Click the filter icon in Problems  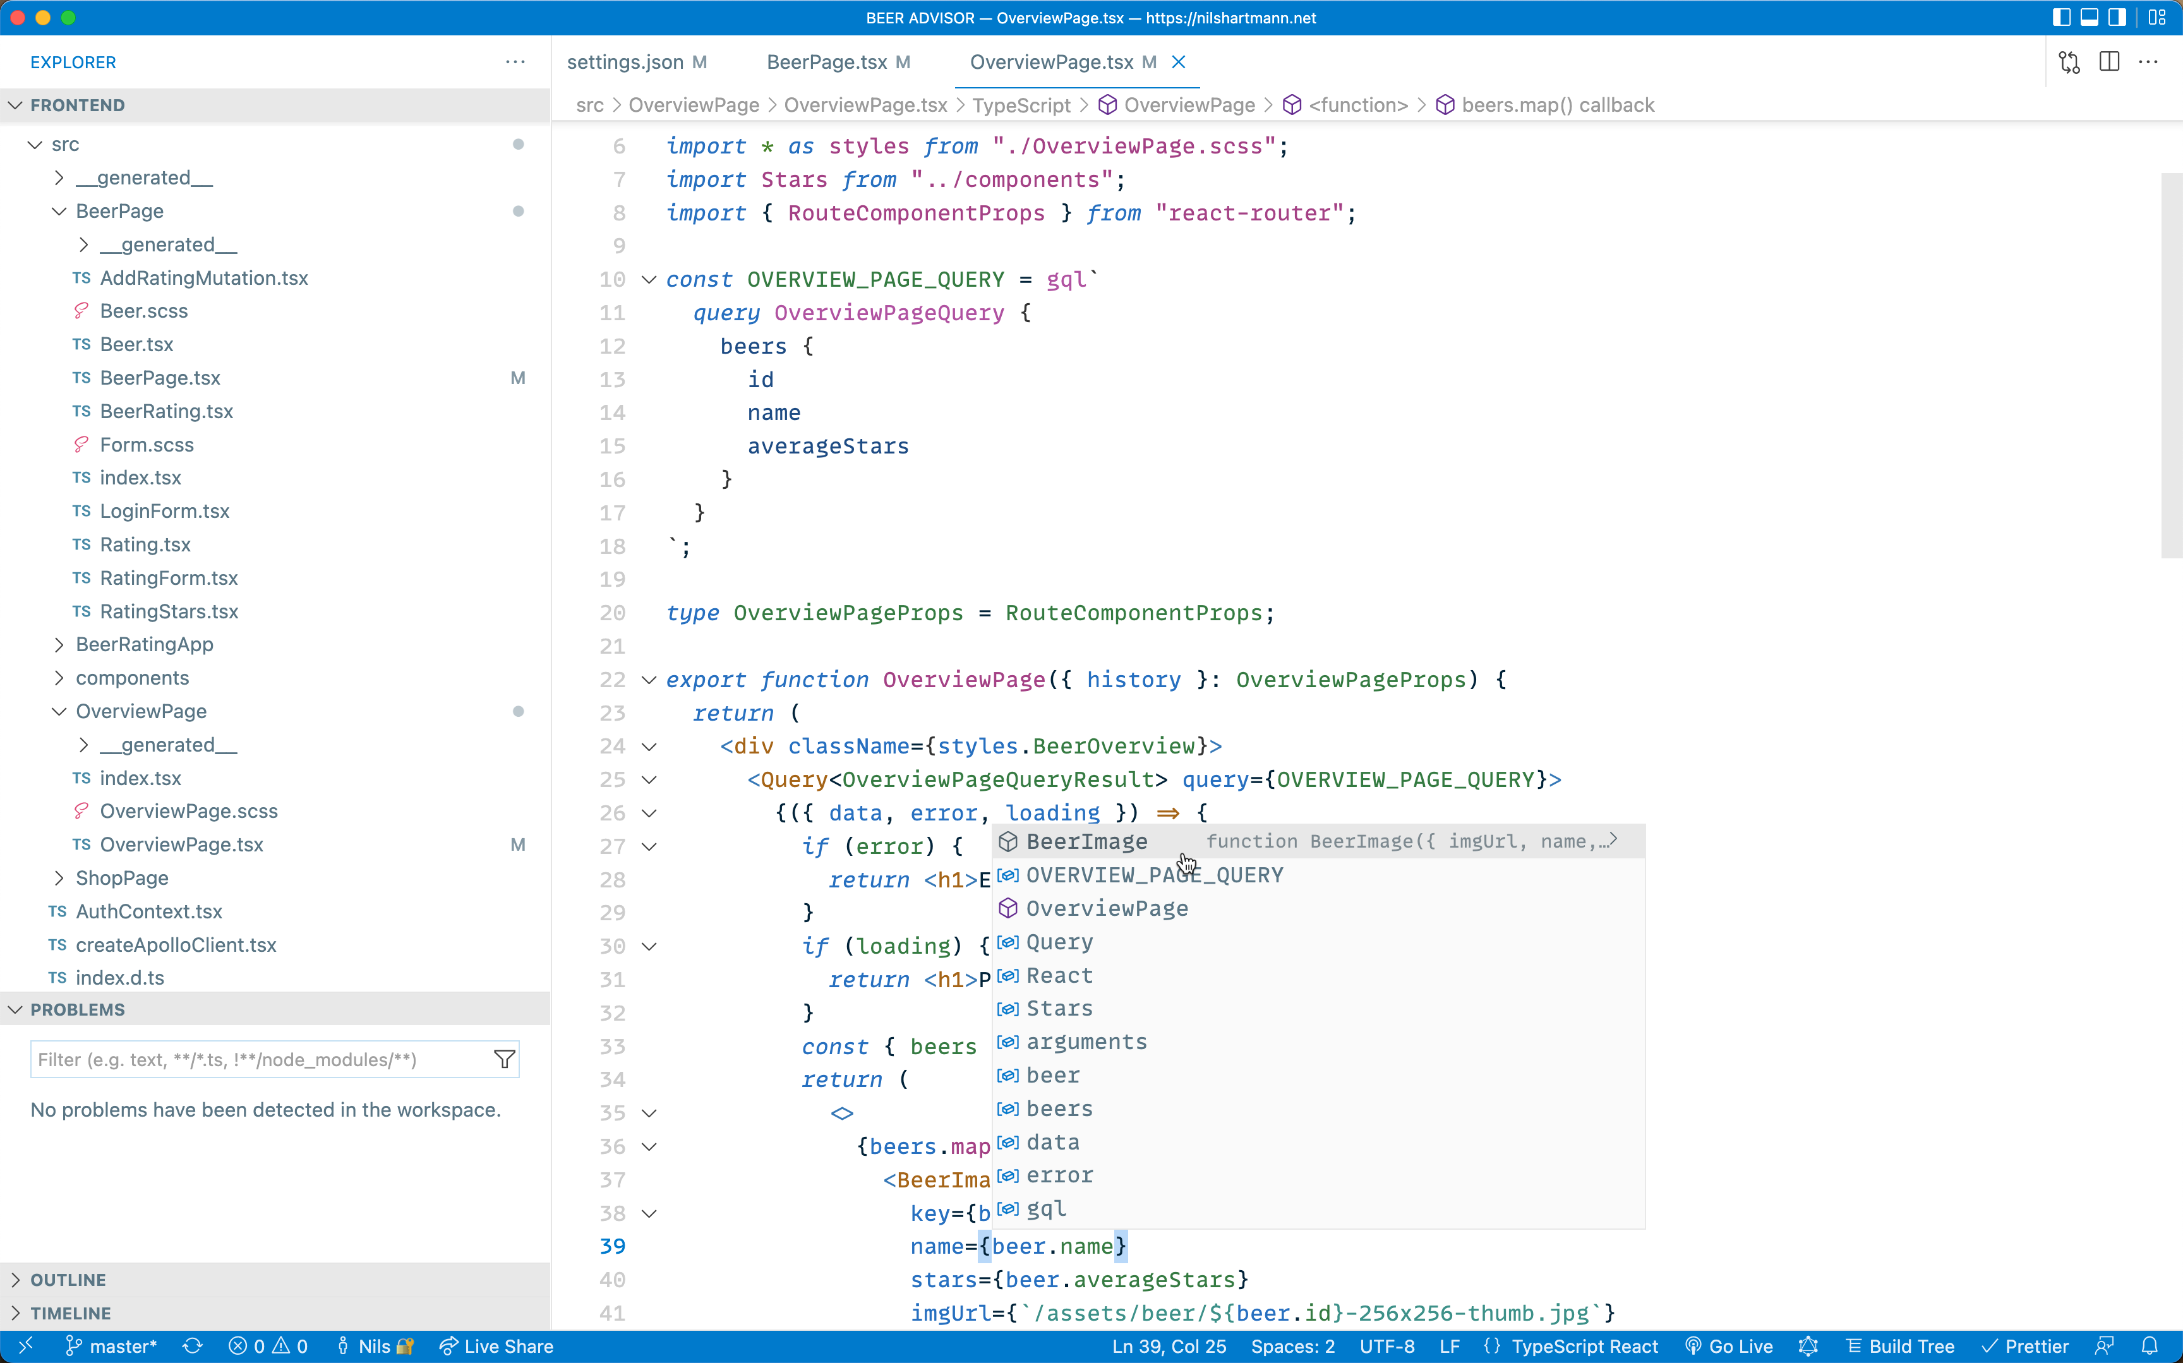(x=505, y=1059)
